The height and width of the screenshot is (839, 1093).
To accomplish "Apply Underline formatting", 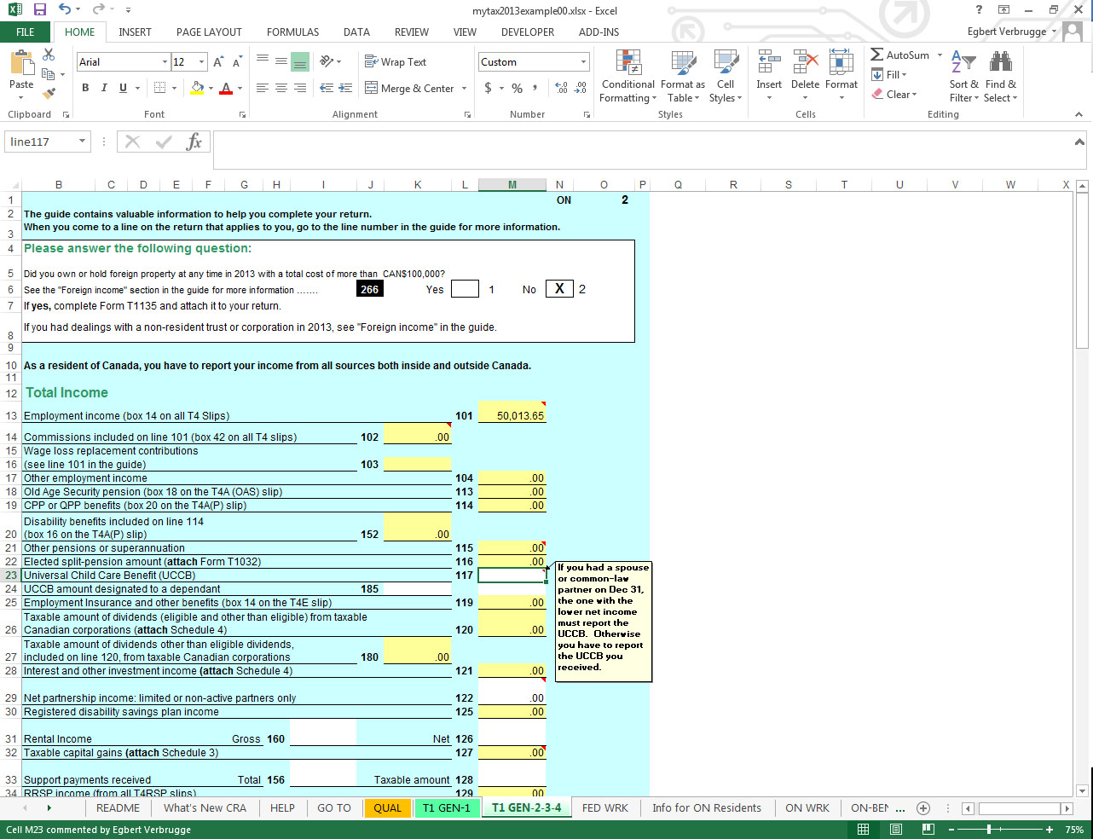I will point(123,88).
